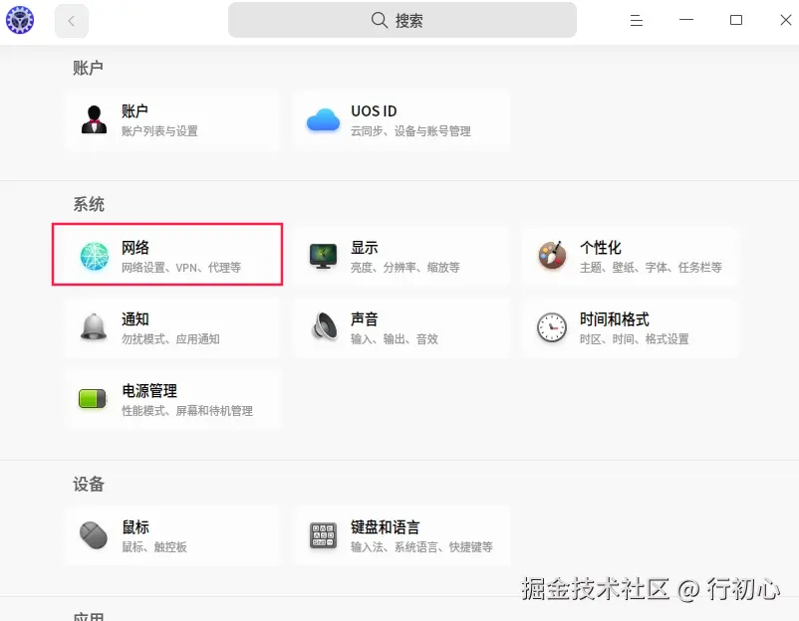Open the 键盘和语言 keyboard icon
The height and width of the screenshot is (621, 799).
click(x=323, y=535)
